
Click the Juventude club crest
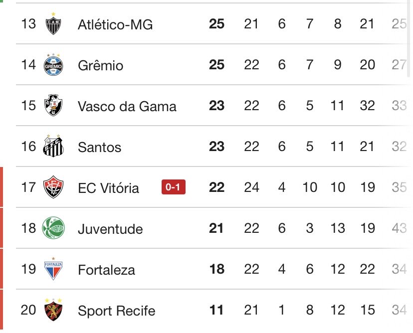pyautogui.click(x=53, y=229)
